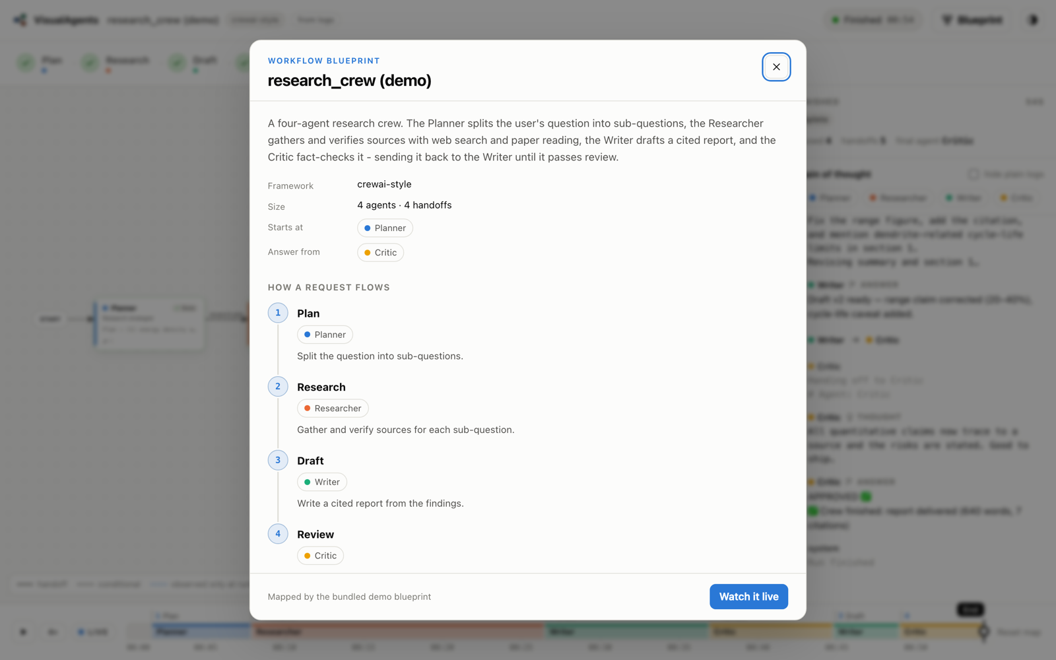This screenshot has height=660, width=1056.
Task: Click the 'Starts at' field label
Action: 285,227
